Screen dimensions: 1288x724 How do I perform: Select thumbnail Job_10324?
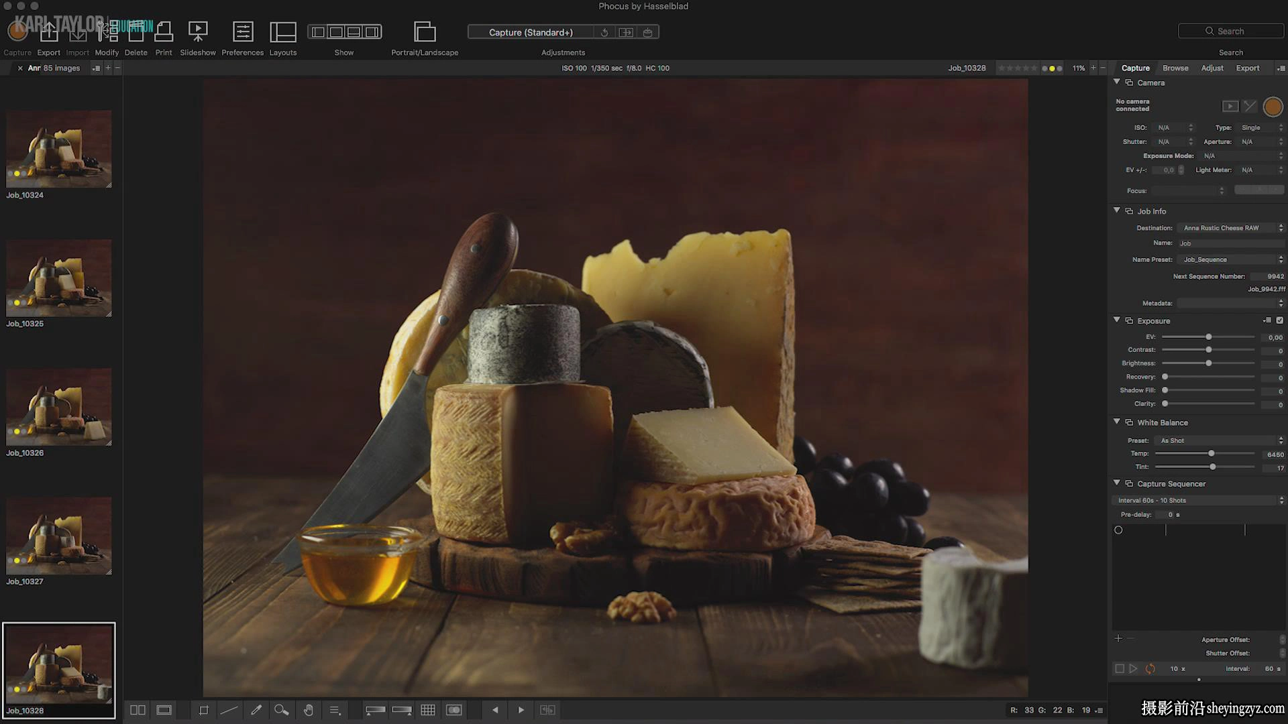tap(59, 148)
